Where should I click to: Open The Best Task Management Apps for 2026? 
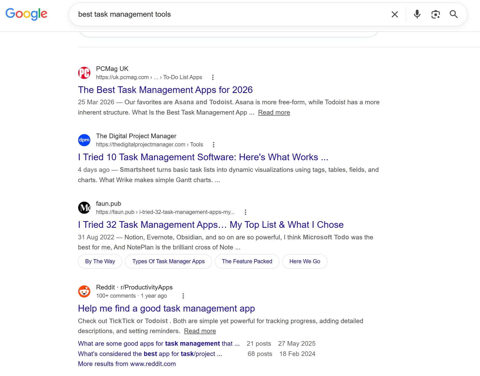click(165, 90)
